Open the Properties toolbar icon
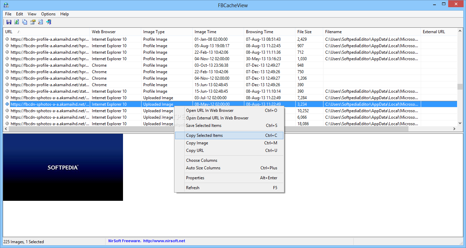Image resolution: width=466 pixels, height=248 pixels. (33, 22)
